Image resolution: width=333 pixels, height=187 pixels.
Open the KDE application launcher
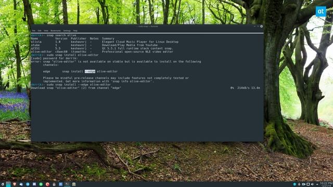(x=3, y=184)
